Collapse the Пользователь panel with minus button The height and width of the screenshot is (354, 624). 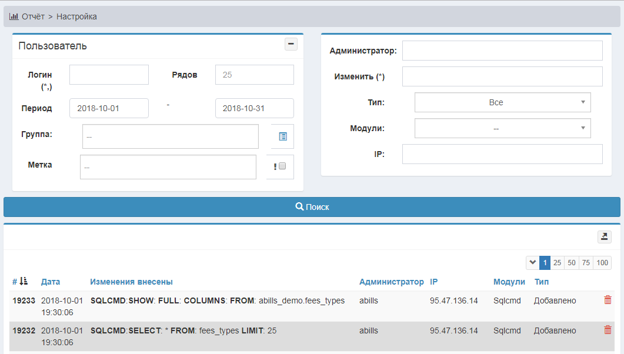coord(291,44)
